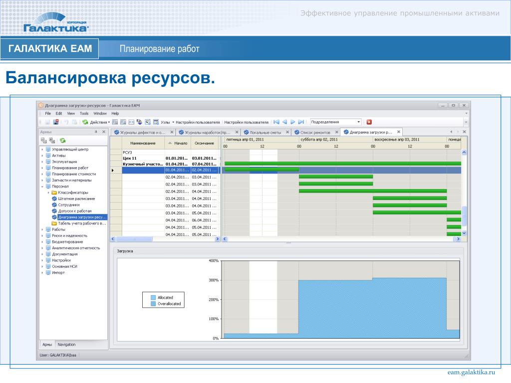Click the green refresh icon in main toolbar
This screenshot has height=383, width=511.
tap(85, 122)
